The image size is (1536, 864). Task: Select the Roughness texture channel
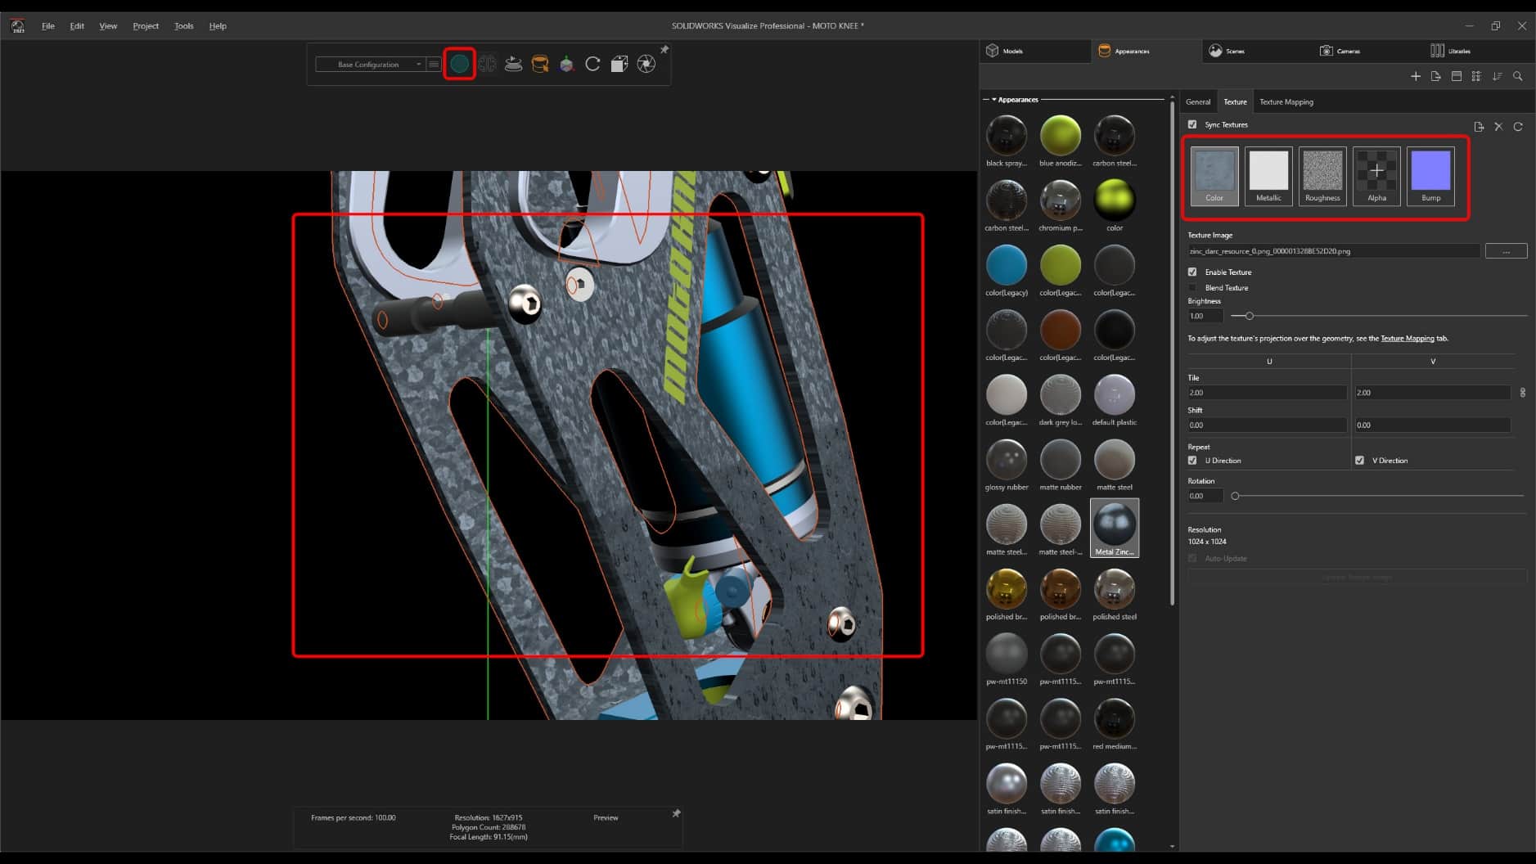1322,176
